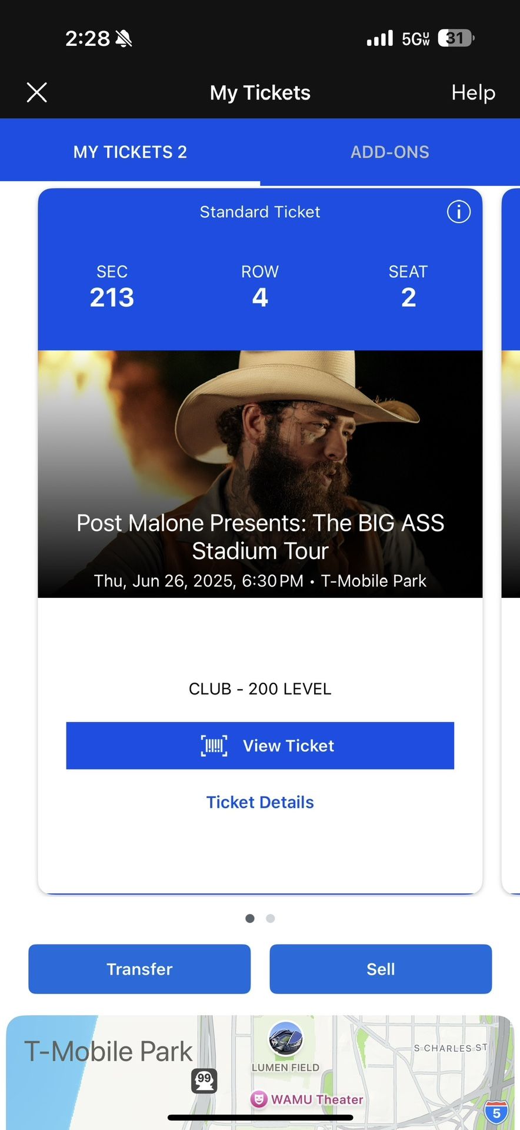
Task: Switch to the ADD-ONS tab
Action: (x=390, y=152)
